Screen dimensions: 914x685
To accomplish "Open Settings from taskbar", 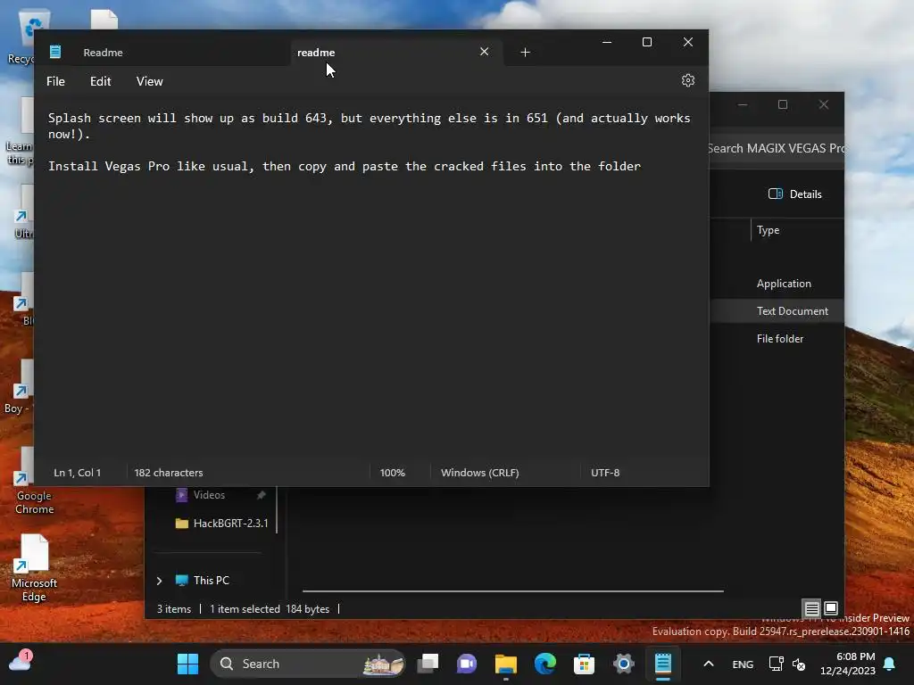I will click(623, 664).
